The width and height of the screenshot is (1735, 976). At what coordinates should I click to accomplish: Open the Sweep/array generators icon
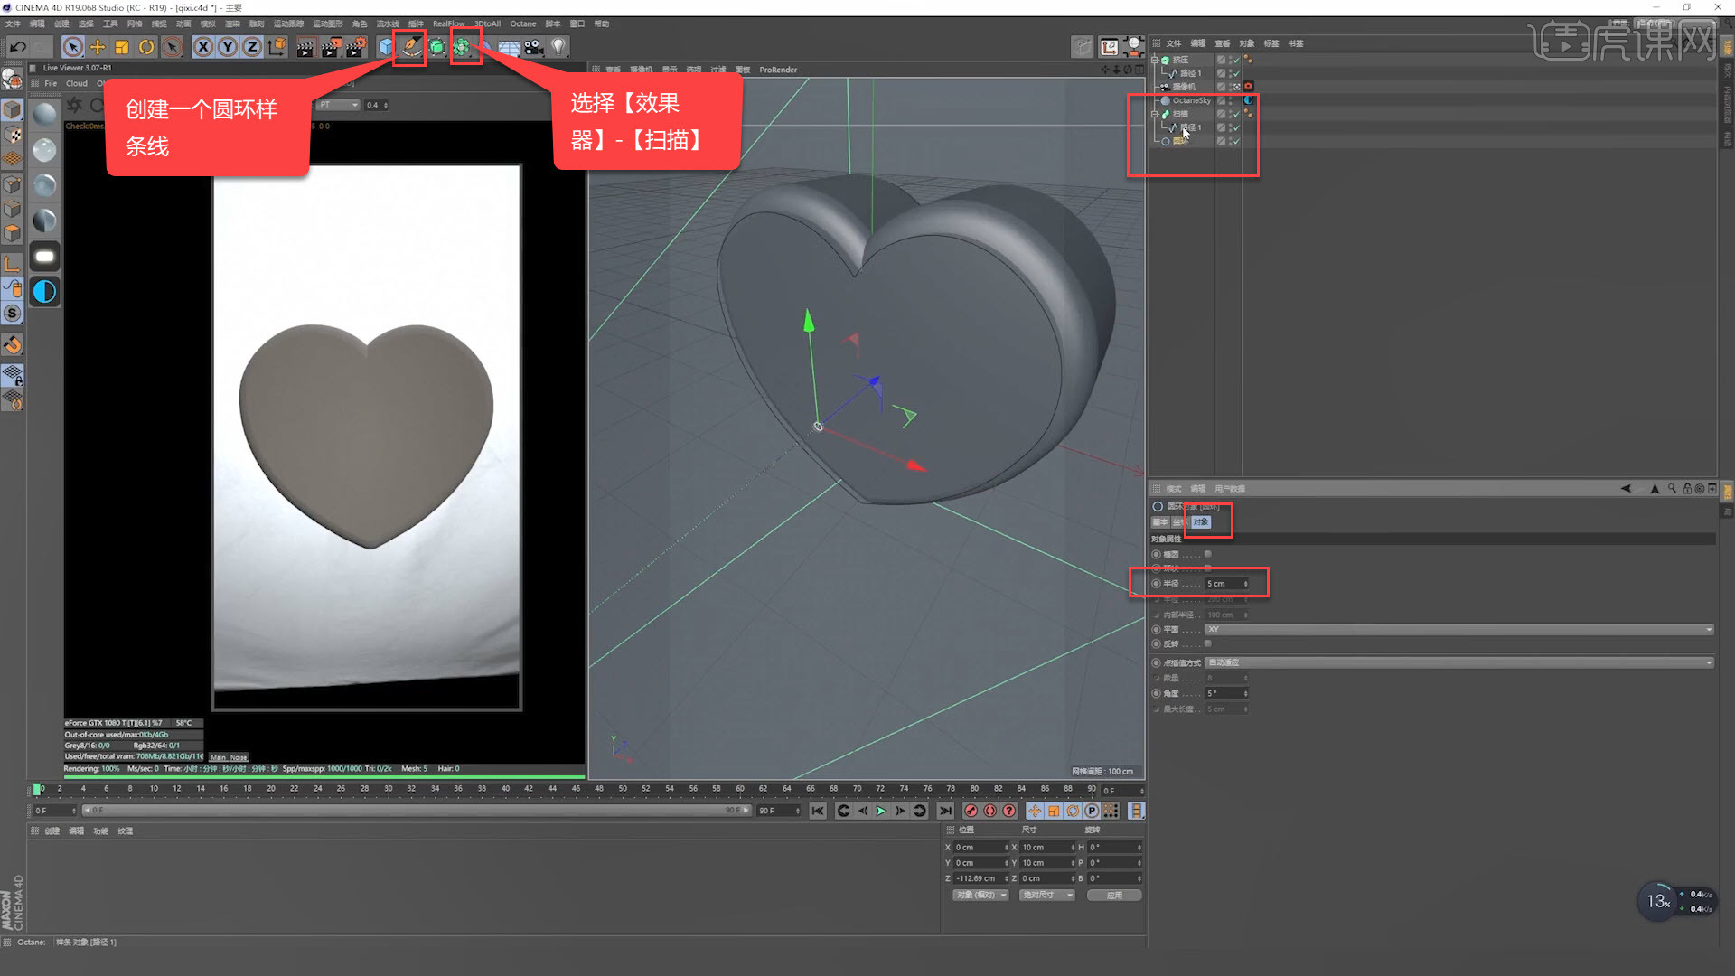(x=463, y=47)
